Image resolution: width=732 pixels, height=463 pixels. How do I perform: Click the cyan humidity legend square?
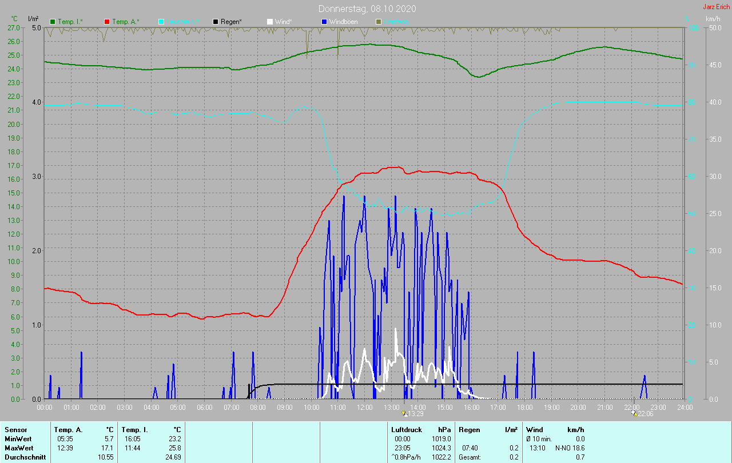click(x=161, y=22)
